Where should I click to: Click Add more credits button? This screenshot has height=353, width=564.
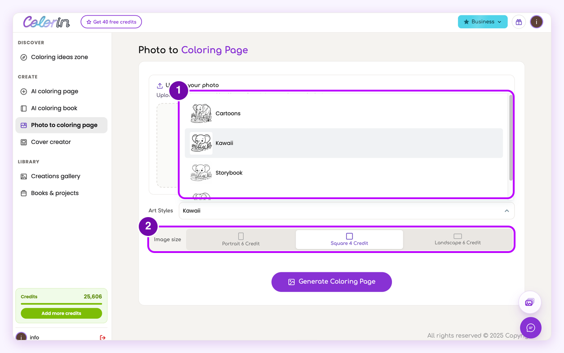click(x=62, y=313)
